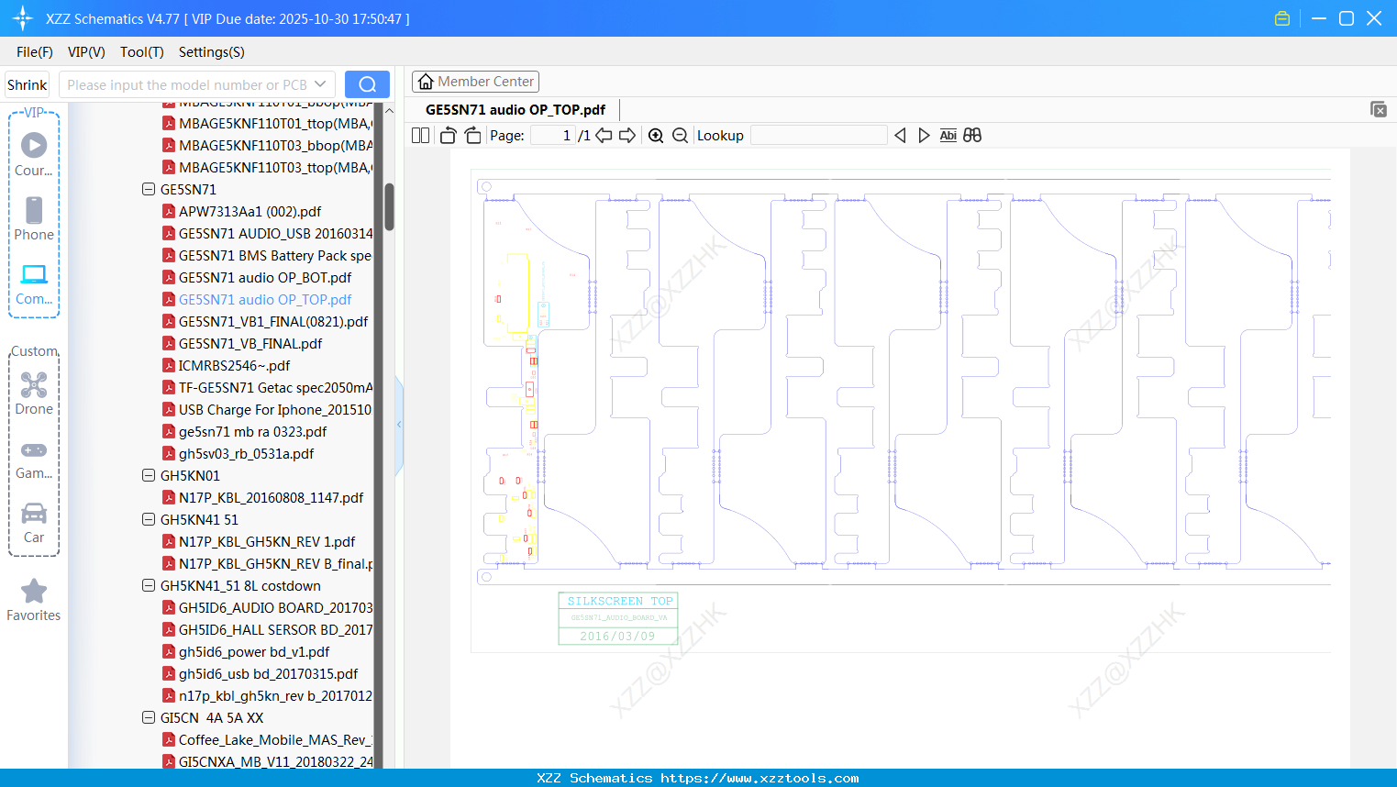Open gh5sv03_rb_0531a.pdf
Viewport: 1397px width, 787px height.
[246, 453]
